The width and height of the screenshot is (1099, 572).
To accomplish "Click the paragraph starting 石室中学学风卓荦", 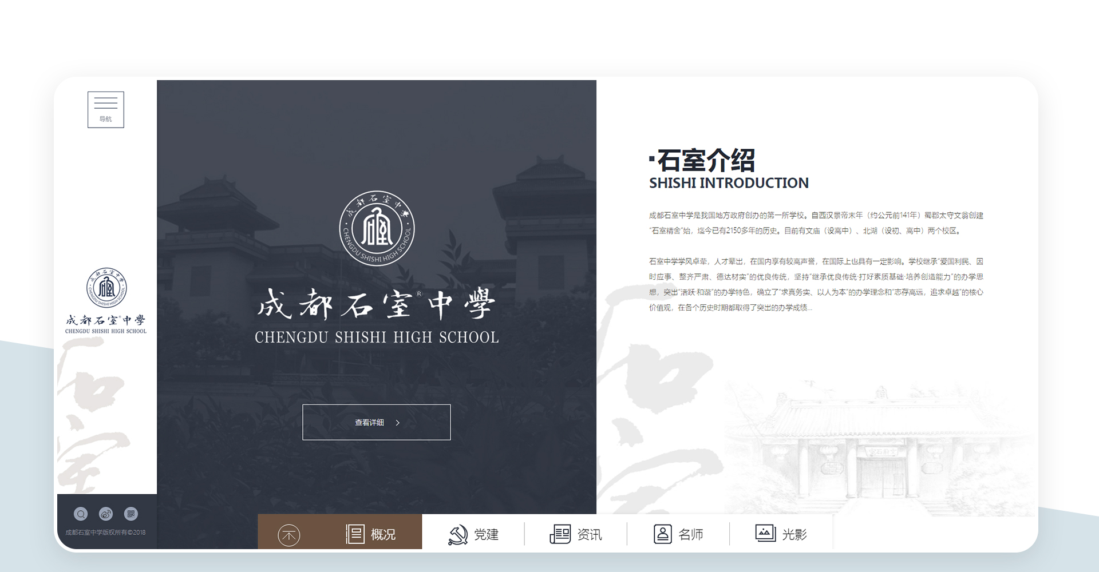I will click(816, 284).
